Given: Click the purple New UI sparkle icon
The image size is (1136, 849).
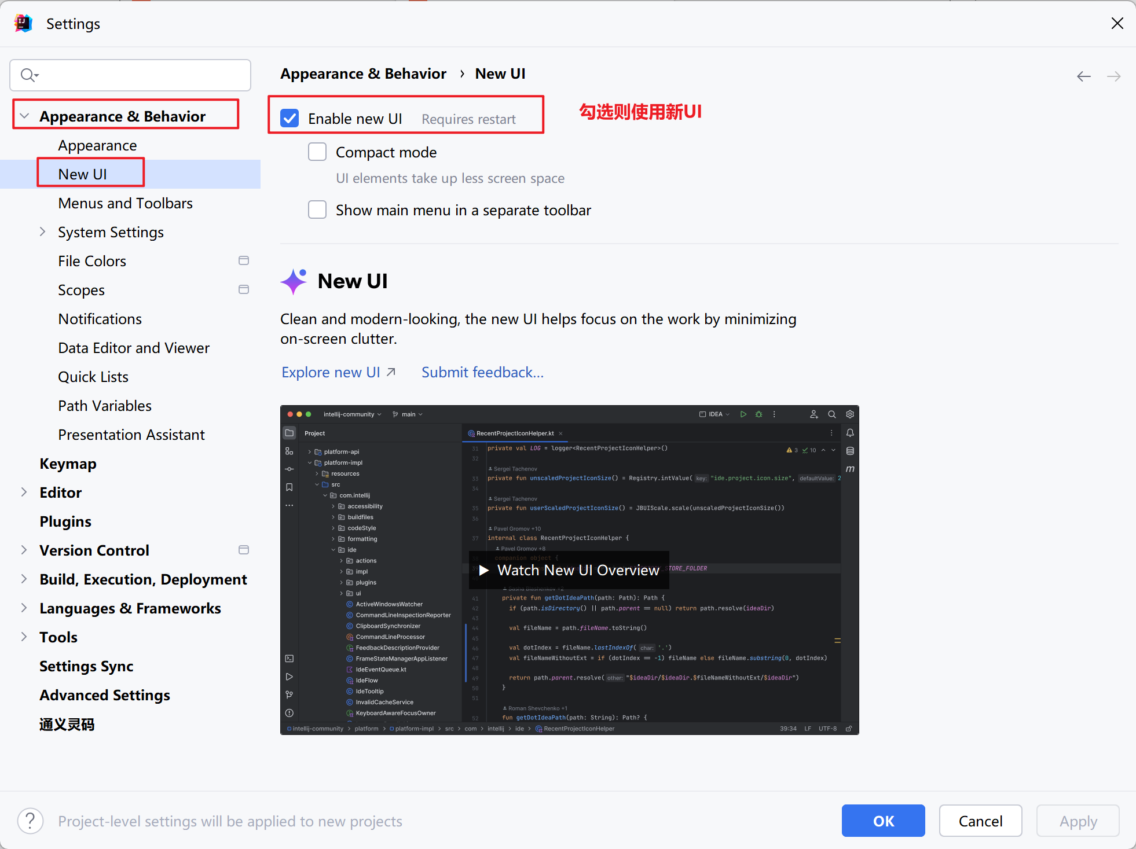Looking at the screenshot, I should click(294, 281).
